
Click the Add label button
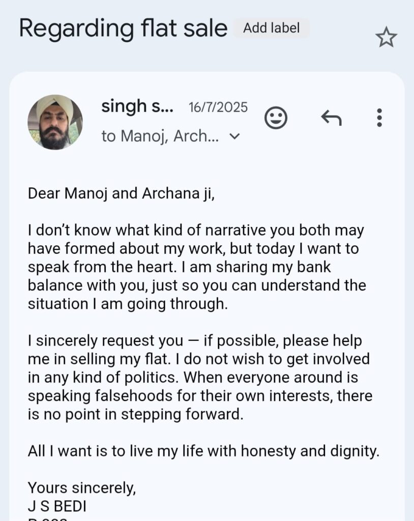point(271,28)
